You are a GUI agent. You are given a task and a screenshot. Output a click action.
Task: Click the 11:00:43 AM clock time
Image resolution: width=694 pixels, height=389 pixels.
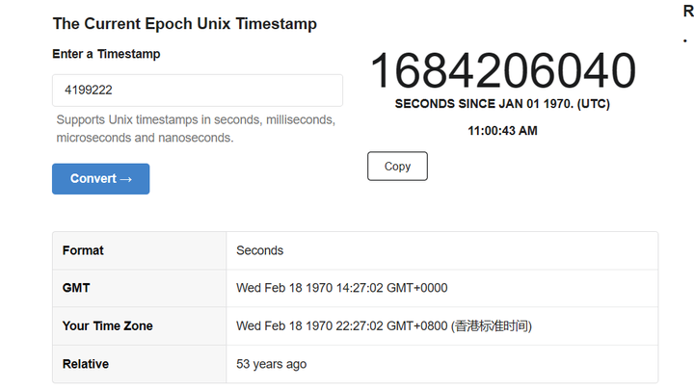coord(502,130)
